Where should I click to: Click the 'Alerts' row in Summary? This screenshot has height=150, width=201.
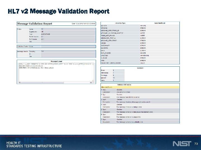[113, 80]
